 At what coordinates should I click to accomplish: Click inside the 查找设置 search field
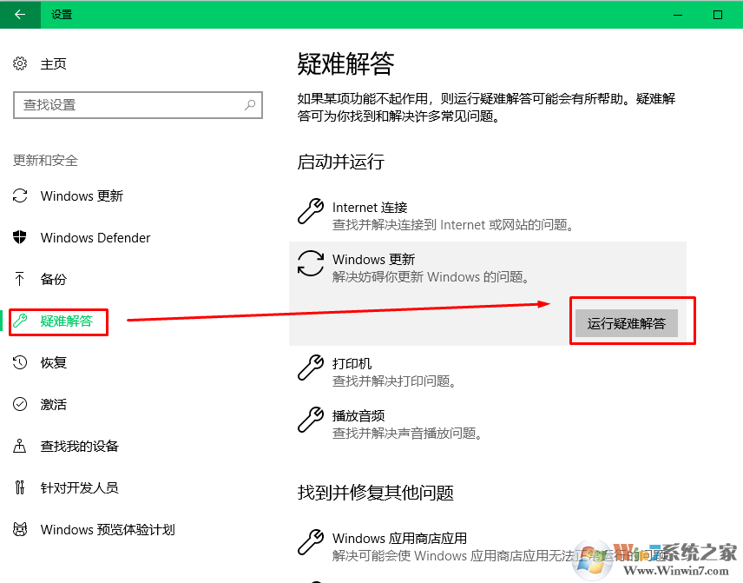click(130, 105)
